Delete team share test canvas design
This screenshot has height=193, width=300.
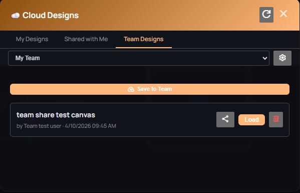(x=276, y=119)
